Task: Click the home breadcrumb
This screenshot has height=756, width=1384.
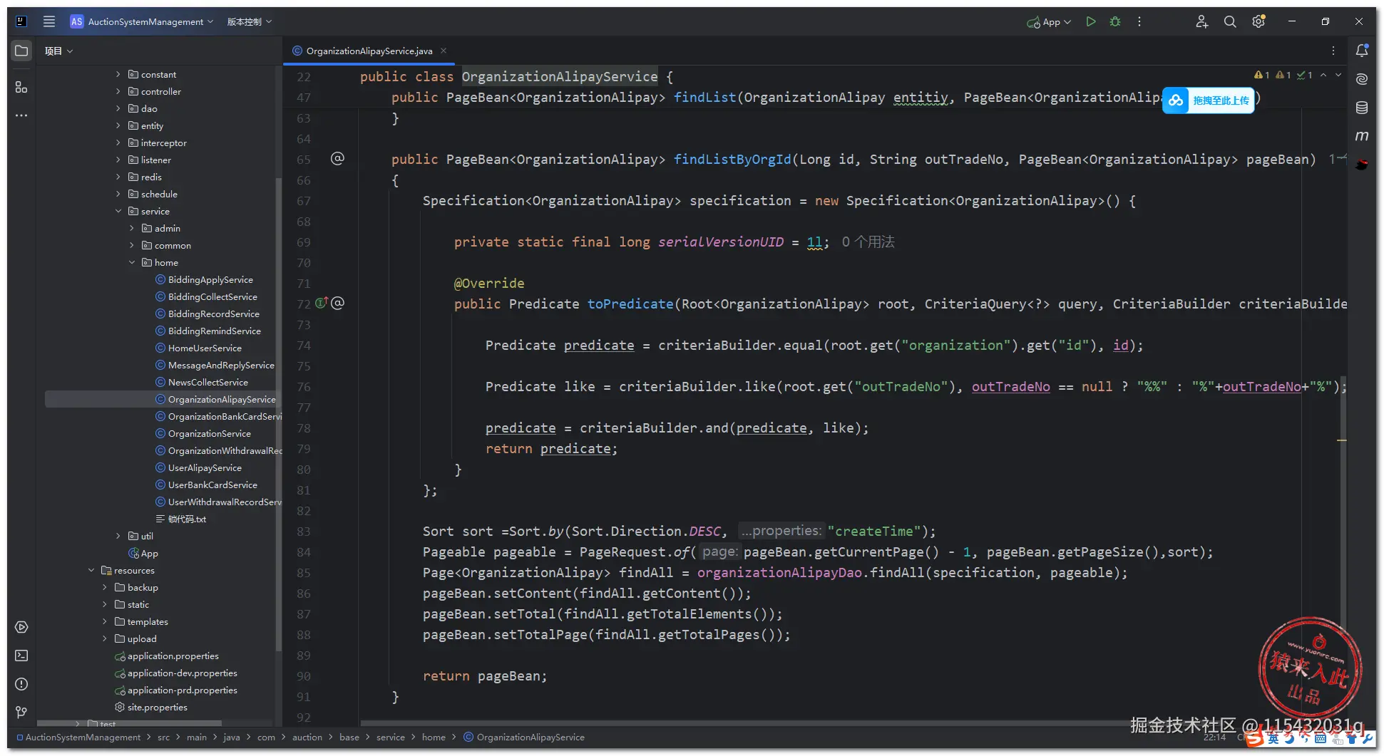Action: tap(434, 737)
